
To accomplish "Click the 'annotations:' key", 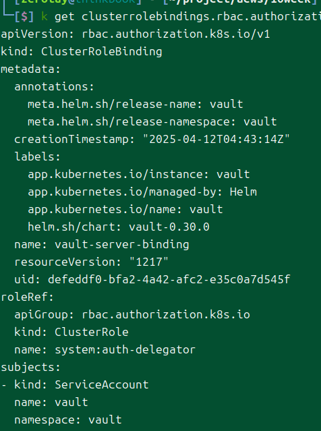I will [54, 87].
